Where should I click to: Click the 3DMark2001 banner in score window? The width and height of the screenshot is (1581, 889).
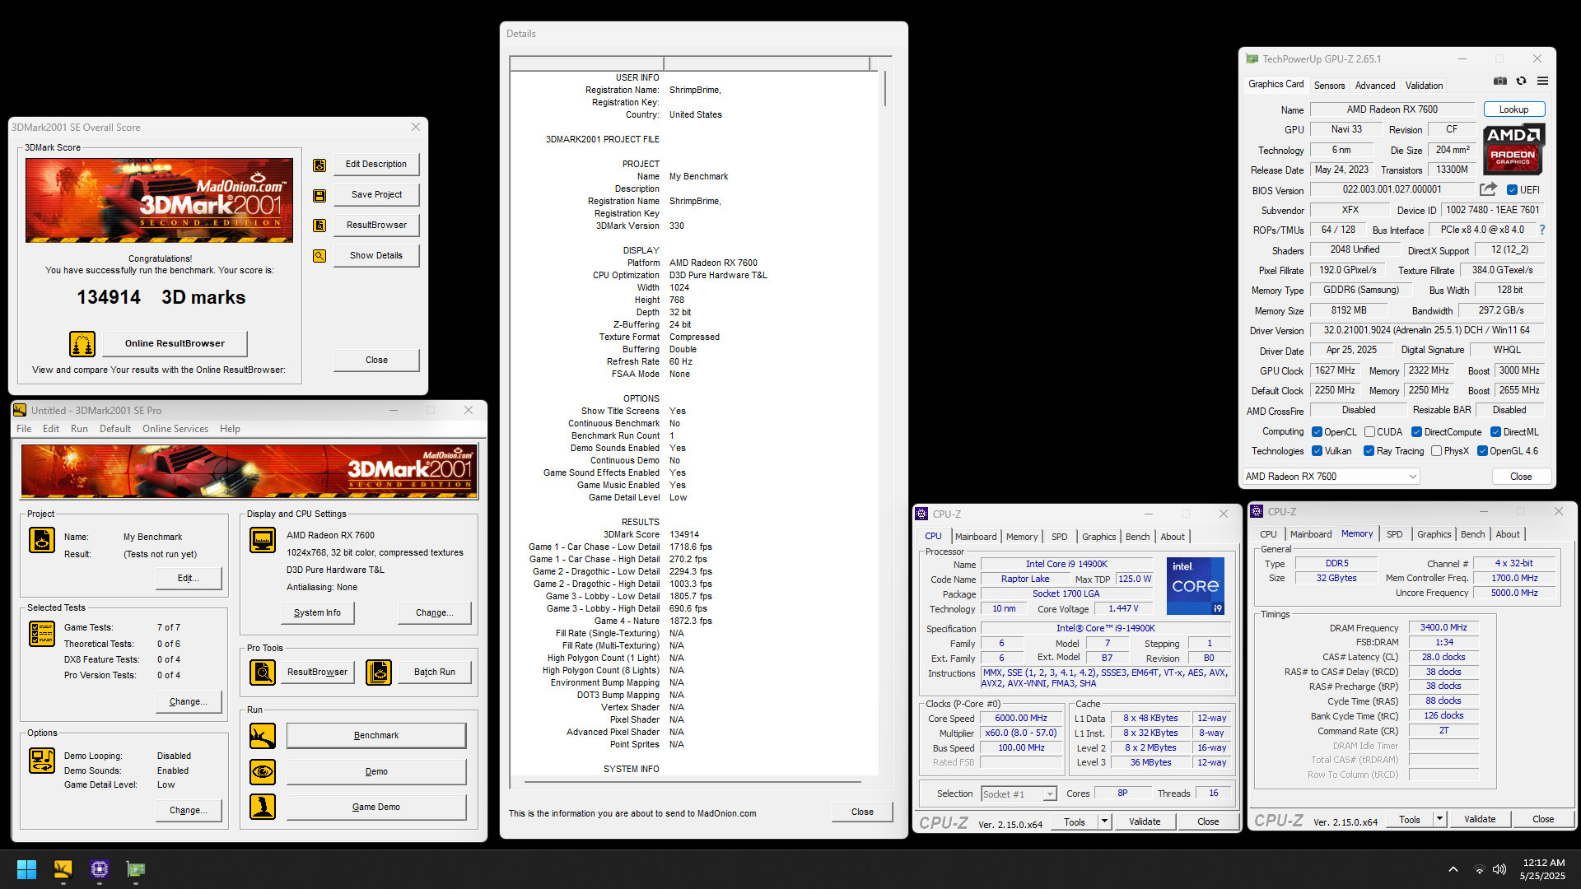point(159,201)
